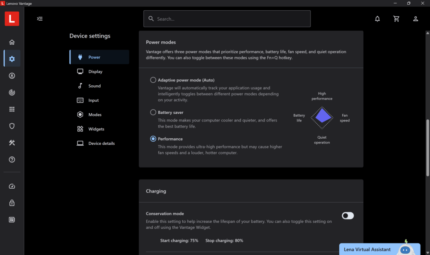Open Lena Virtual Assistant chat

point(380,249)
